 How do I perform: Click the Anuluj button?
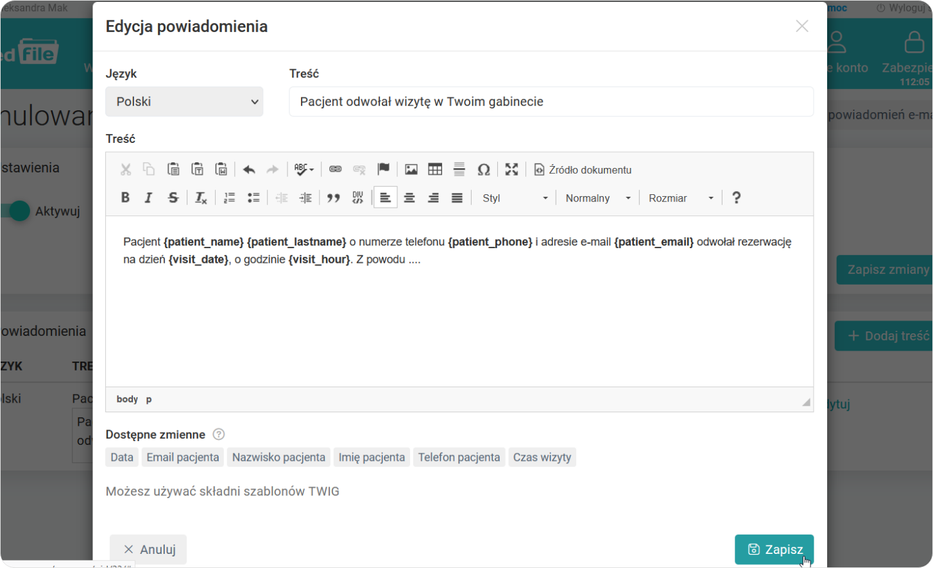[x=148, y=549]
